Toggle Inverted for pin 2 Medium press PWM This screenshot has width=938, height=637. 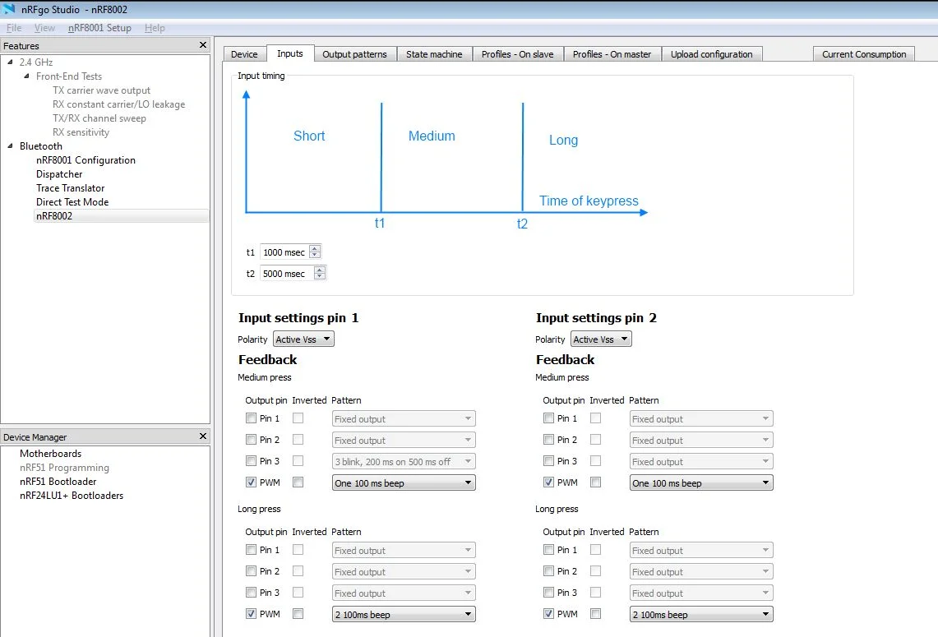(x=595, y=482)
